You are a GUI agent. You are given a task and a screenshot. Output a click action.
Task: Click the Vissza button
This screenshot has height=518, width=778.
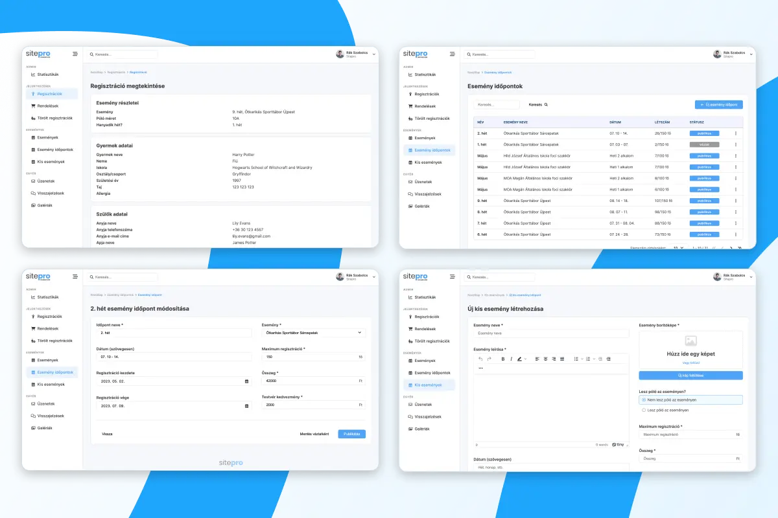tap(107, 434)
